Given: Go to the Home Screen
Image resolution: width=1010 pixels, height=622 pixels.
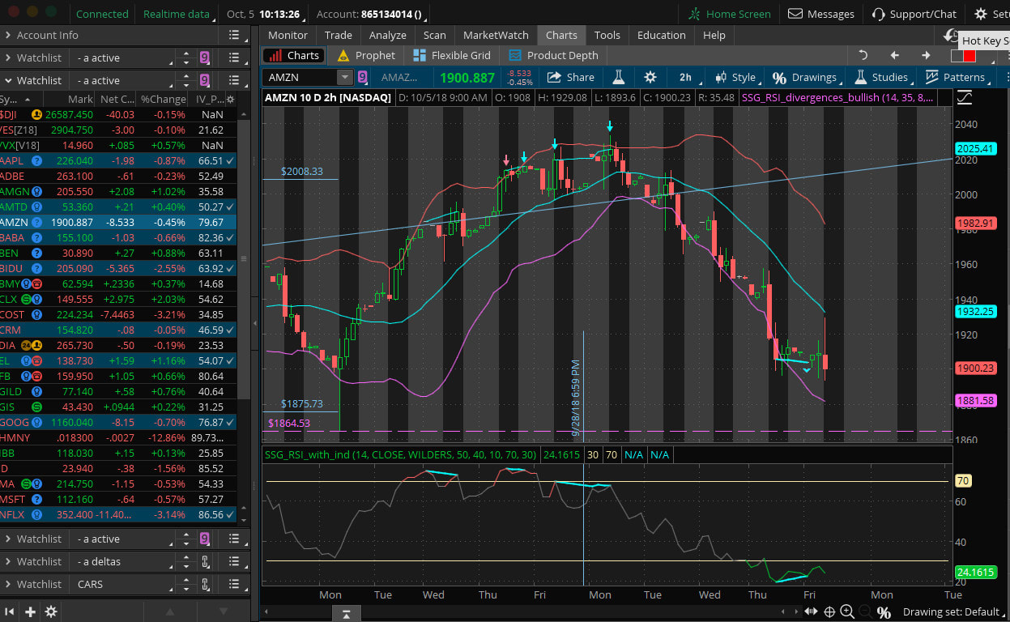Looking at the screenshot, I should pyautogui.click(x=730, y=14).
